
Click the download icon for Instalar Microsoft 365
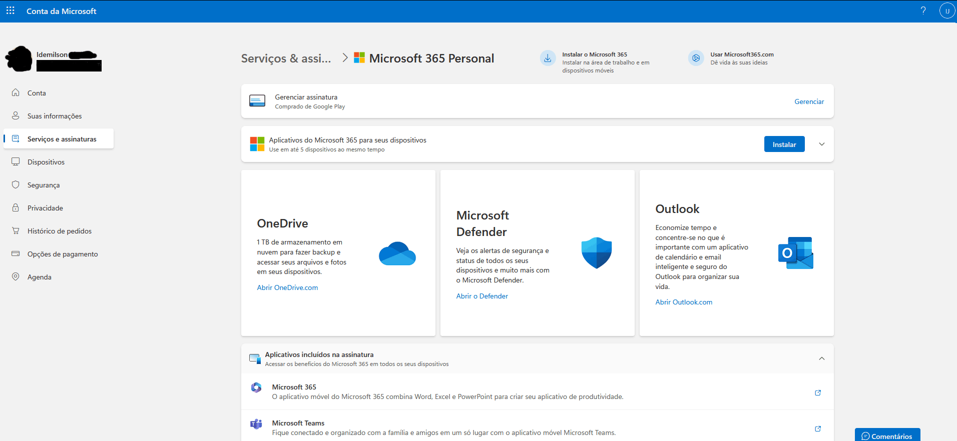548,58
